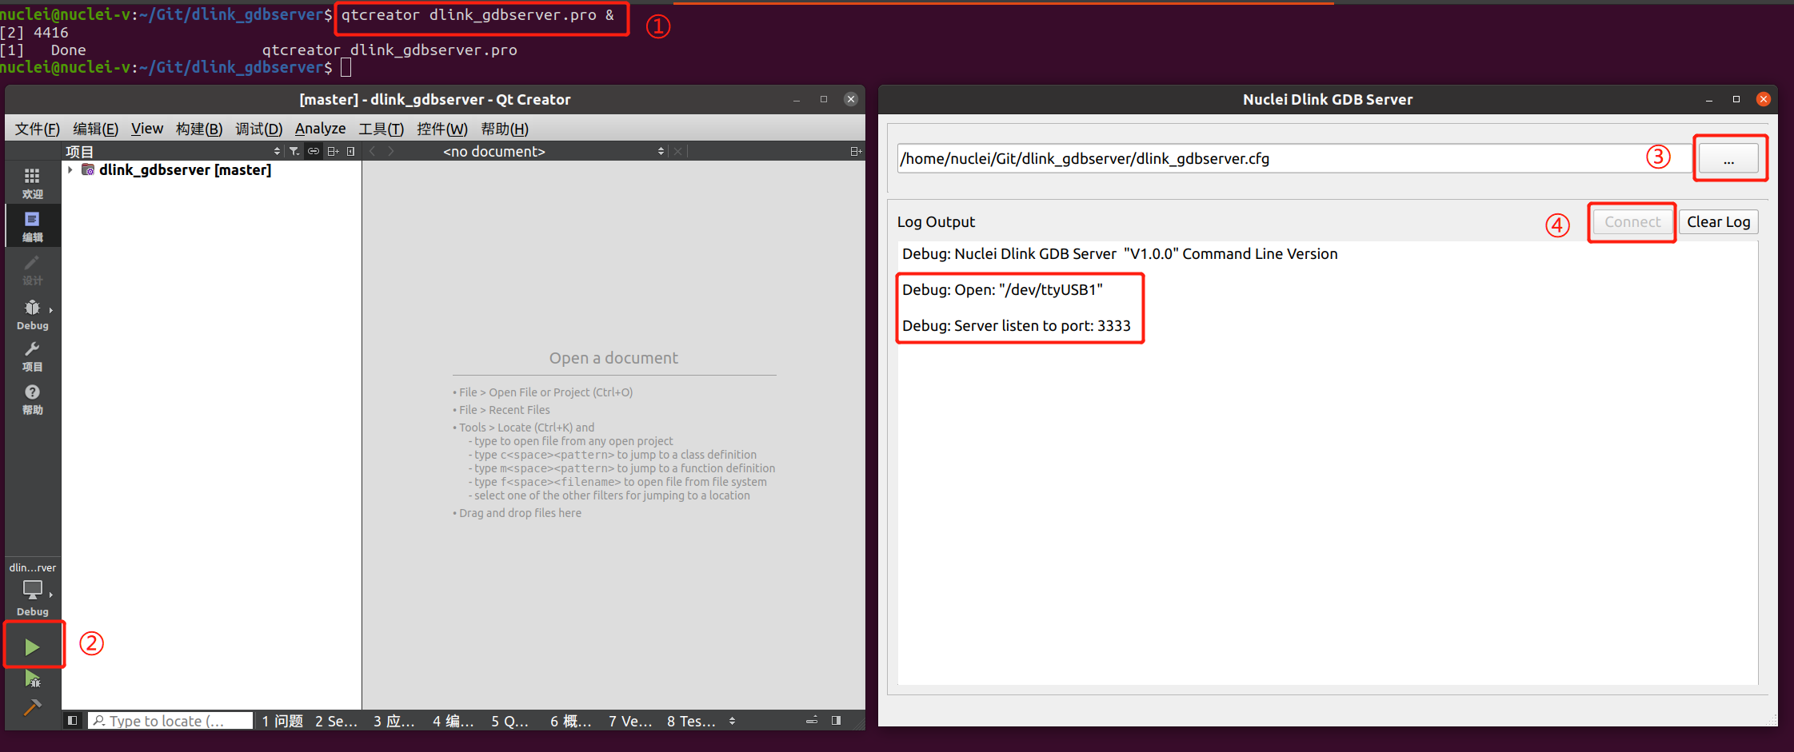The height and width of the screenshot is (752, 1794).
Task: Go back in editor navigation history
Action: 373,151
